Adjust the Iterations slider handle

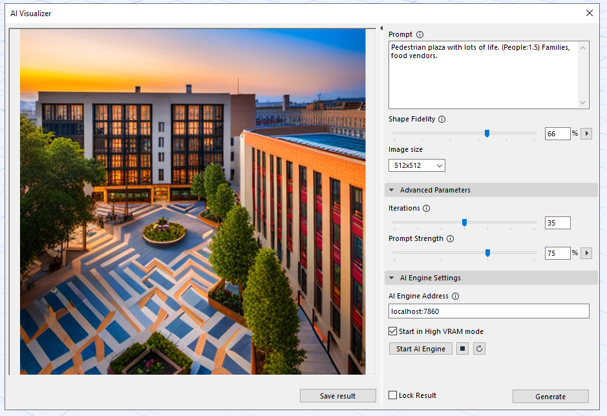(465, 222)
